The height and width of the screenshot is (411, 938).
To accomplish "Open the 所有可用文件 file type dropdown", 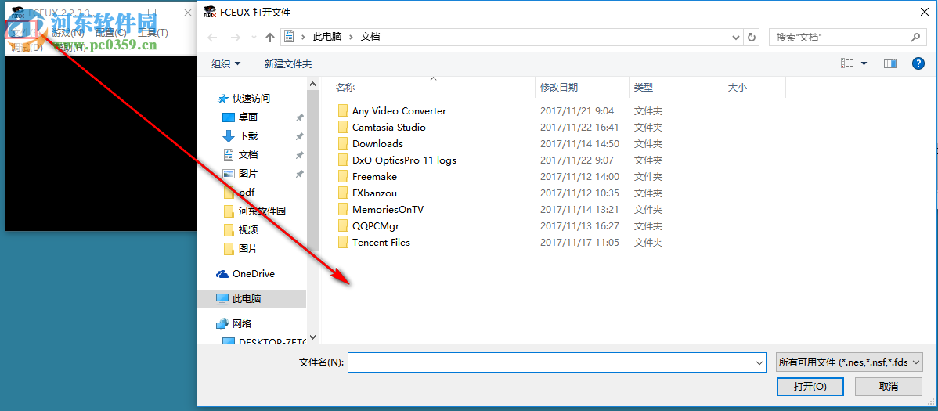I will pos(849,362).
